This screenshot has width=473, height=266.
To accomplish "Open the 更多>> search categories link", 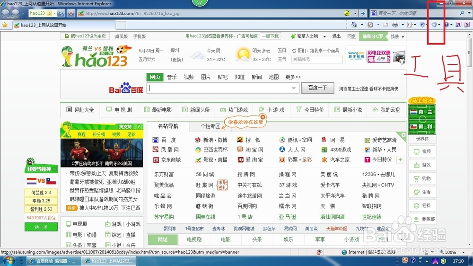I will [x=293, y=77].
